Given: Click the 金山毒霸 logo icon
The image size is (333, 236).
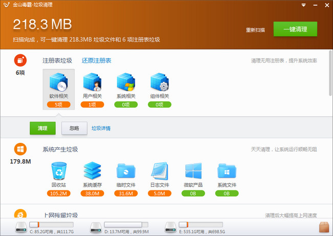Looking at the screenshot, I should [x=6, y=5].
